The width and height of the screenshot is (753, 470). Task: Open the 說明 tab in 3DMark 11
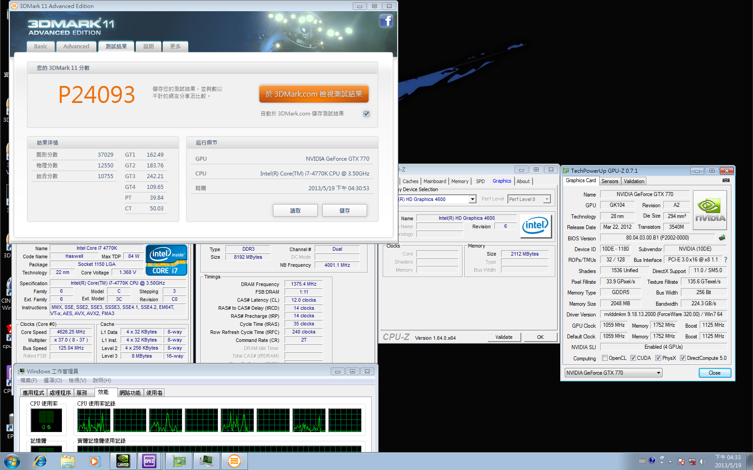(148, 47)
